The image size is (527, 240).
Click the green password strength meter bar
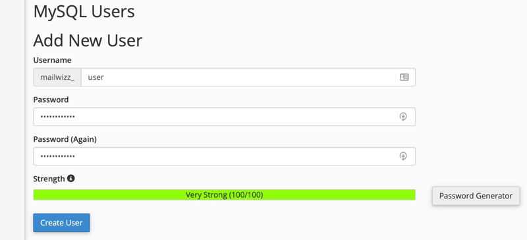(x=224, y=195)
